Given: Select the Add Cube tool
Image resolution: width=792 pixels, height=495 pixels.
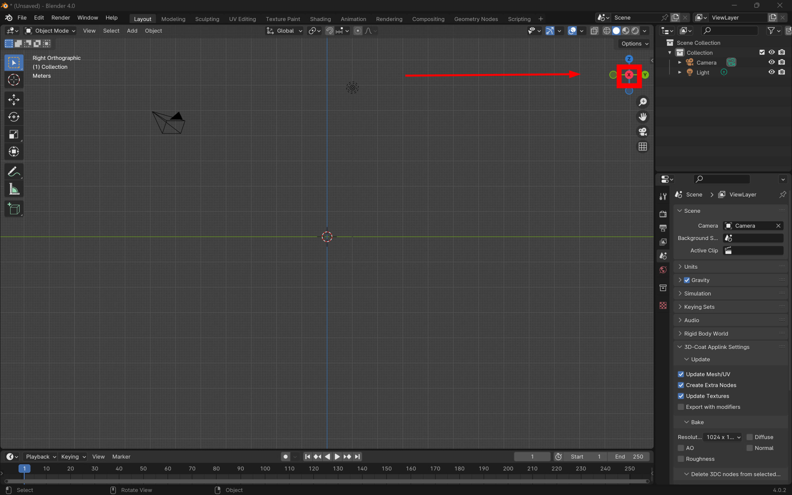Looking at the screenshot, I should (14, 209).
